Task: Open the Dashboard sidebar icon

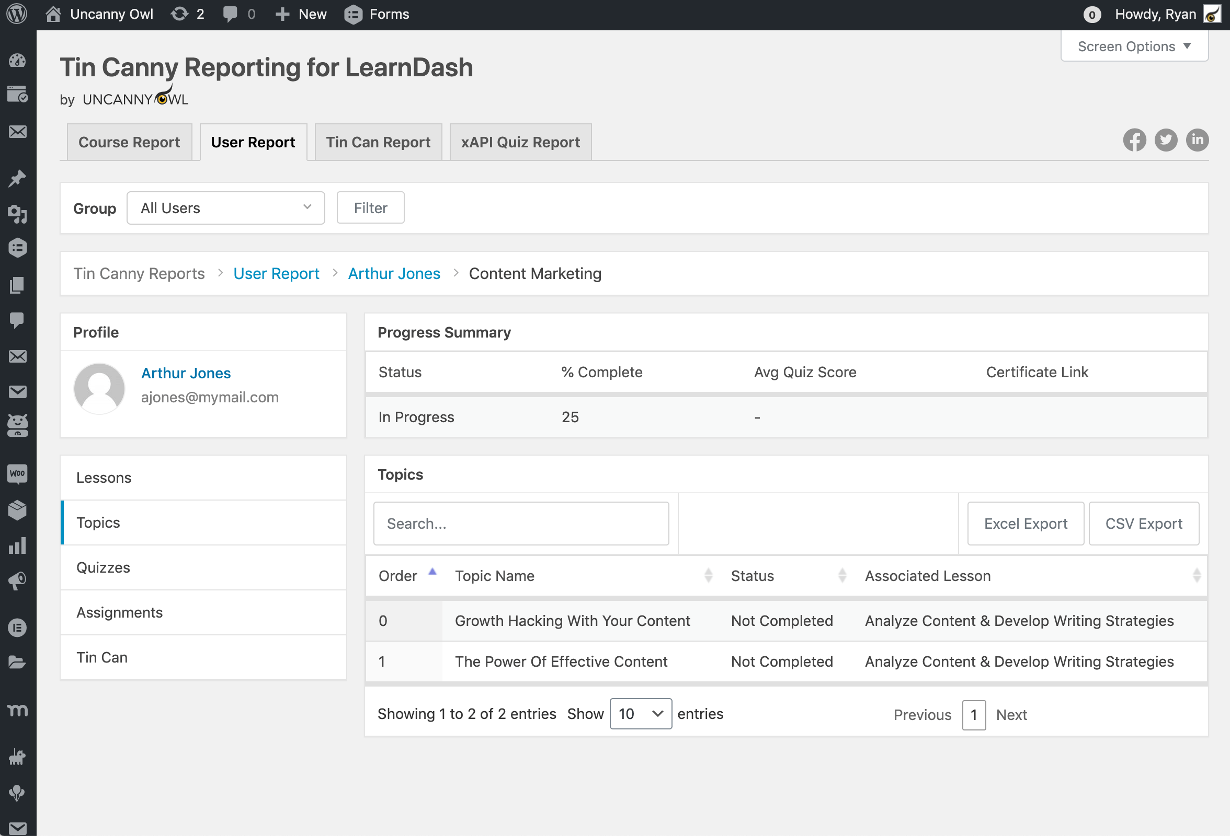Action: coord(17,61)
